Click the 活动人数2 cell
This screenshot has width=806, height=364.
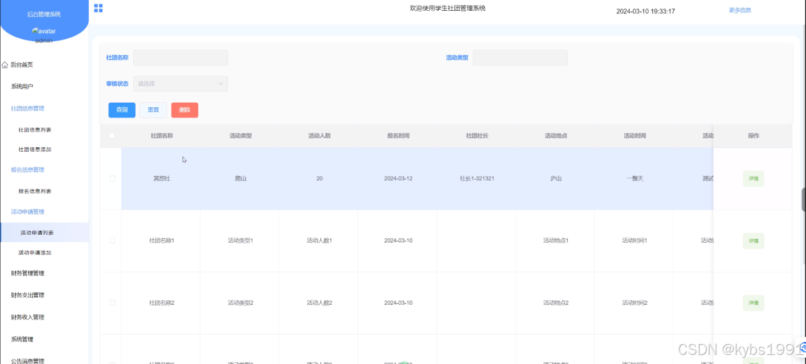click(x=319, y=303)
